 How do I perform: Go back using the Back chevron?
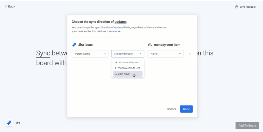point(6,7)
